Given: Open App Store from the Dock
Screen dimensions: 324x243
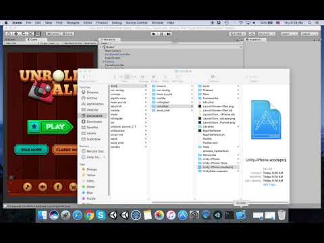Looking at the screenshot, I should 183,215.
